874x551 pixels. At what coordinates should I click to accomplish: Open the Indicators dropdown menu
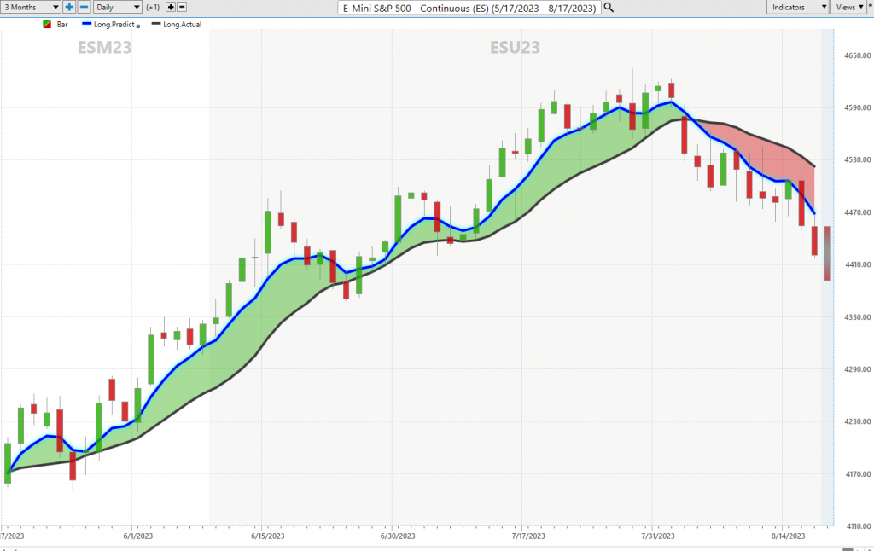point(798,7)
